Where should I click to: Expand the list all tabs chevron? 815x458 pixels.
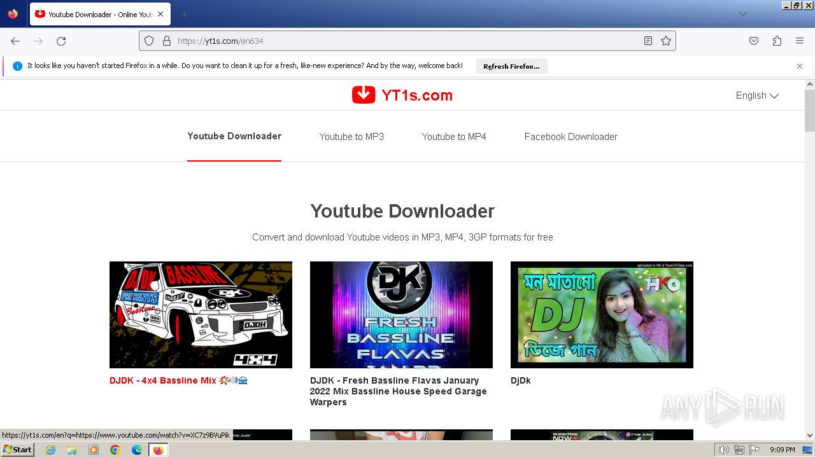coord(742,14)
